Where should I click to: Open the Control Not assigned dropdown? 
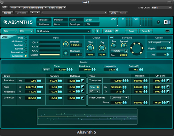[x=159, y=42]
